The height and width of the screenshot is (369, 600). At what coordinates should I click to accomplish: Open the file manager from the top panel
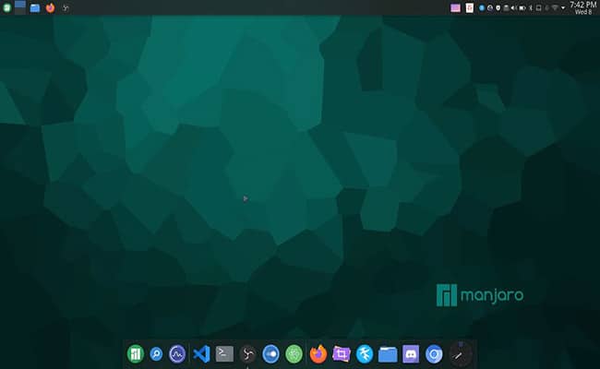[35, 7]
